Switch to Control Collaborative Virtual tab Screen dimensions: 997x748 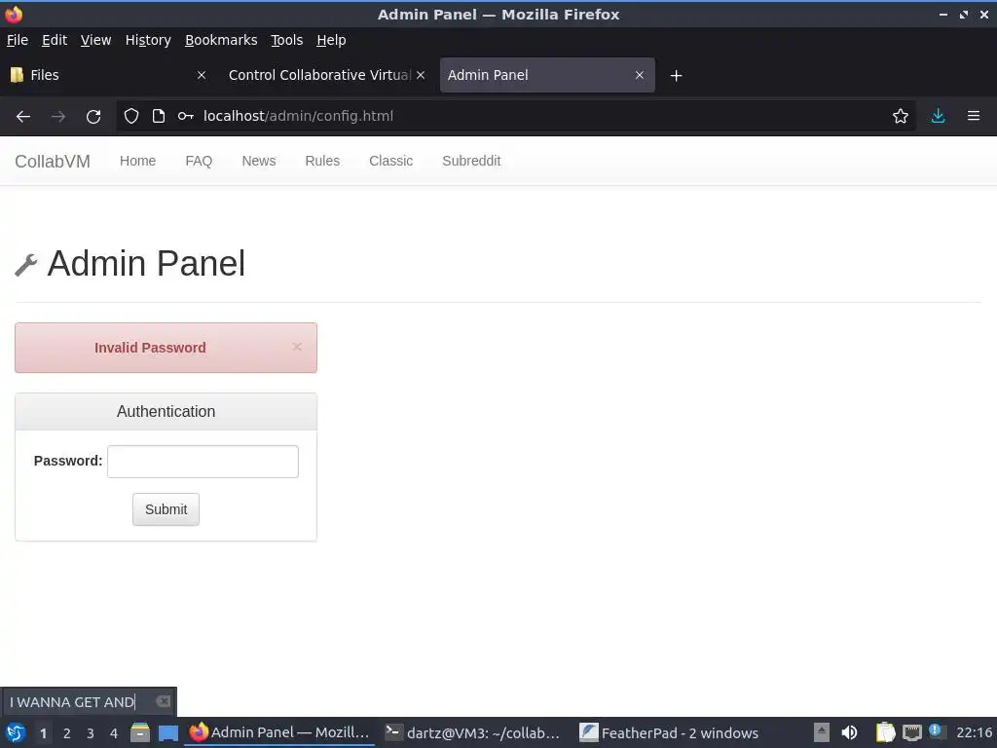pos(327,75)
